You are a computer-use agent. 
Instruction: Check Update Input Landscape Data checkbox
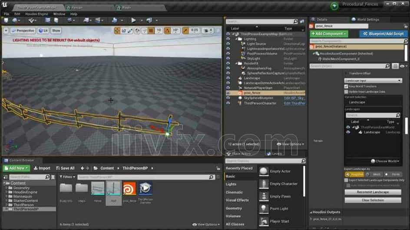[x=346, y=92]
